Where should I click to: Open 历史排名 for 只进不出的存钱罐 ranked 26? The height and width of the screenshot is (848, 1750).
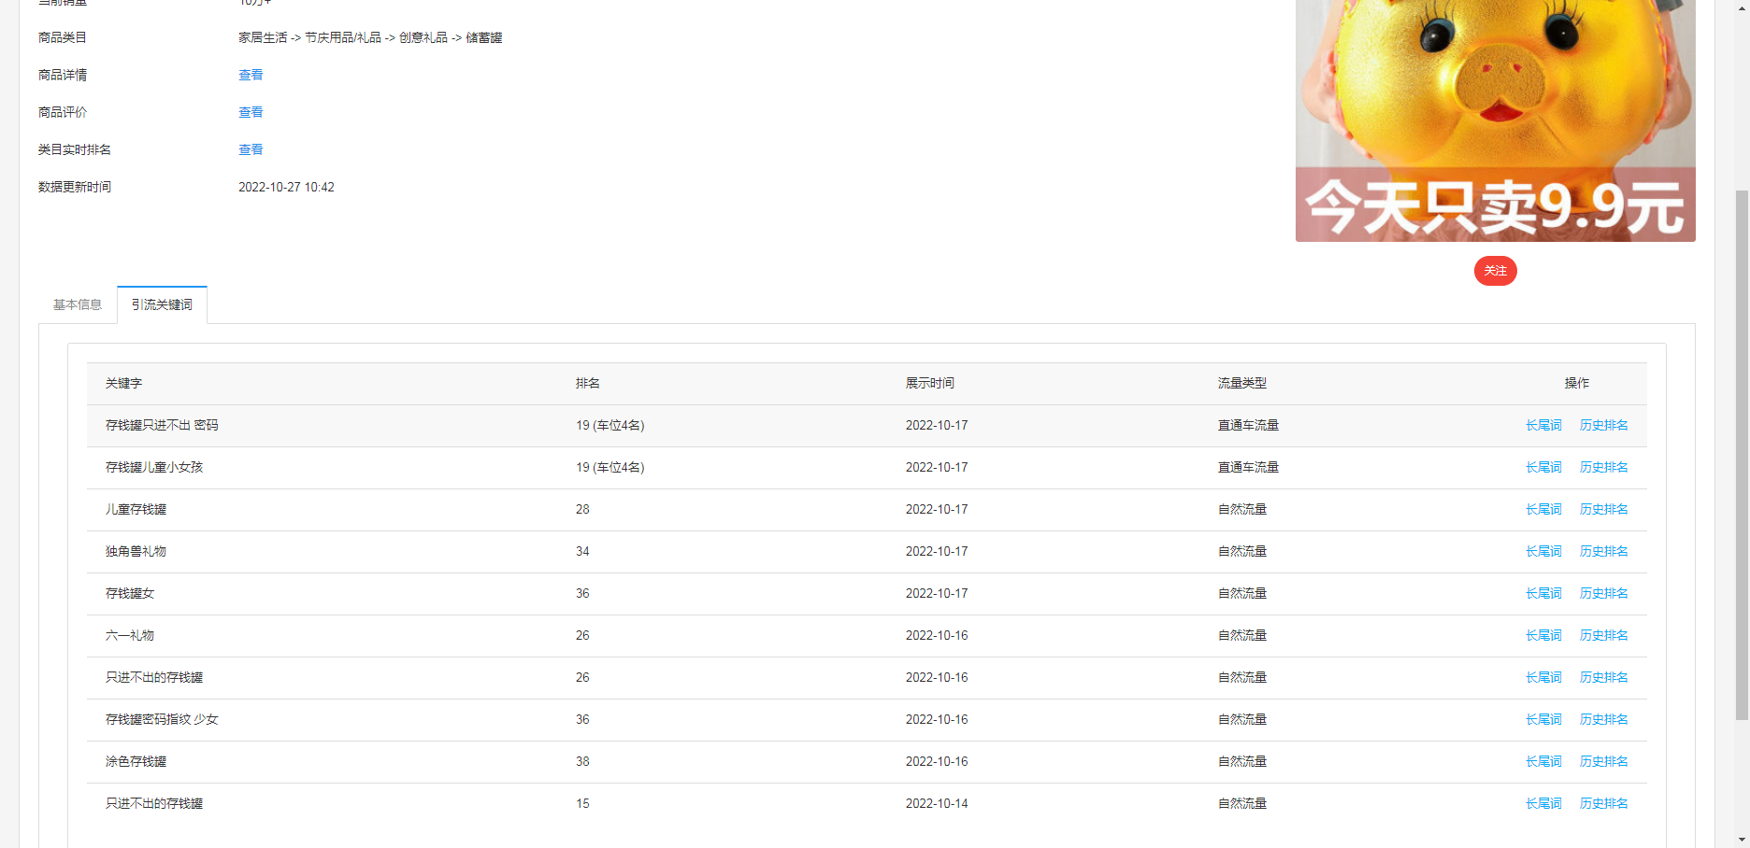coord(1603,677)
